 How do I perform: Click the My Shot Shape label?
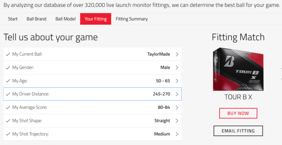tap(27, 121)
